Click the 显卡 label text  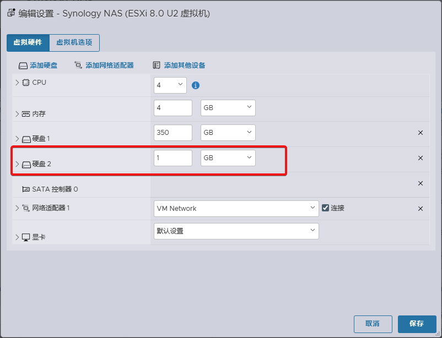[39, 237]
